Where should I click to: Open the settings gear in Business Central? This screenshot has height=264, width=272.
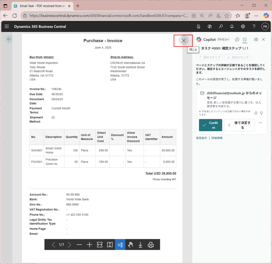coord(243,26)
